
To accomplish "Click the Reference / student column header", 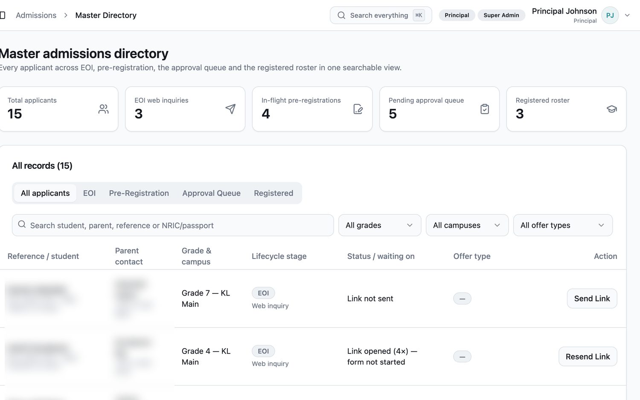I will pos(43,256).
